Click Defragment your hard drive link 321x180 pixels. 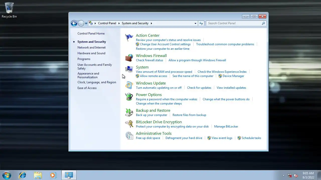click(x=184, y=138)
